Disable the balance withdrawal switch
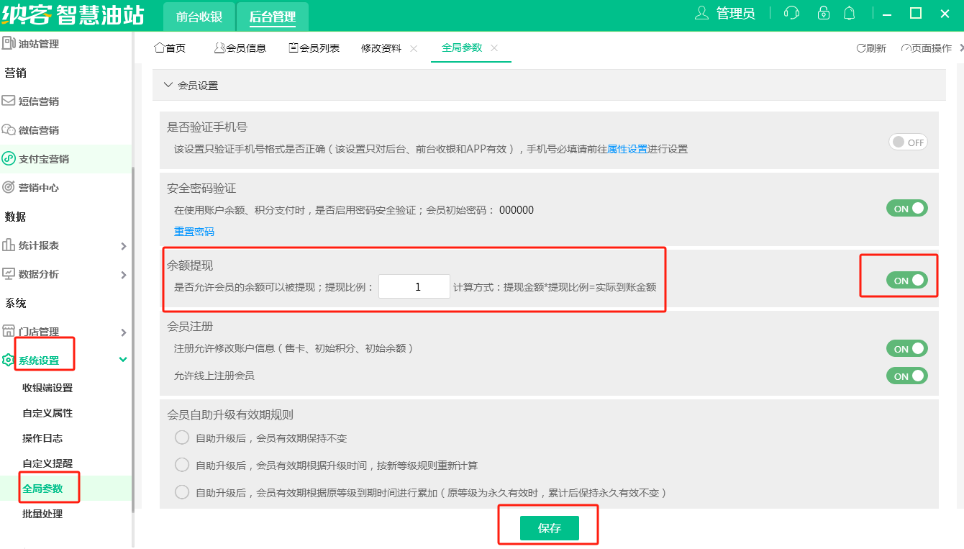The image size is (964, 549). click(906, 281)
